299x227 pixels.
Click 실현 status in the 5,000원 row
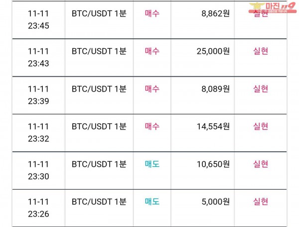(x=261, y=202)
